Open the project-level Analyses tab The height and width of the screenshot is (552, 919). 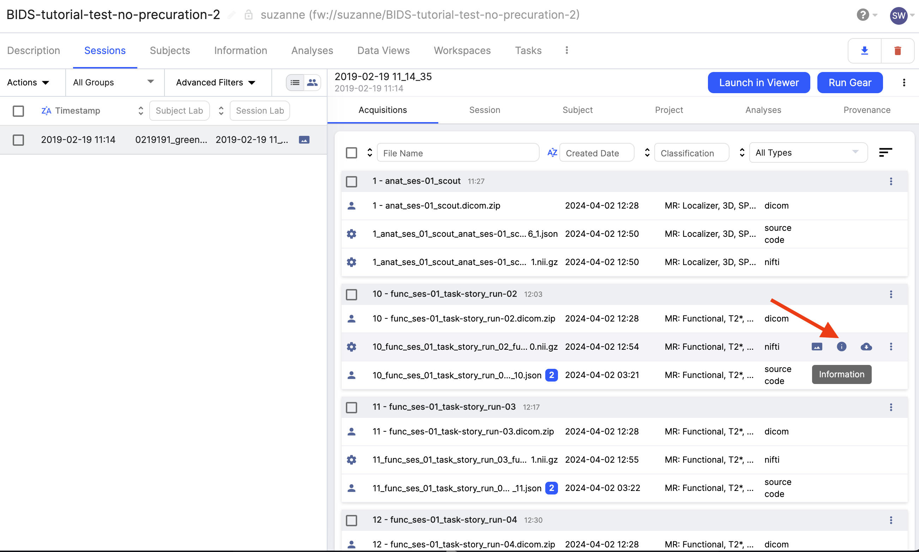[x=312, y=50]
